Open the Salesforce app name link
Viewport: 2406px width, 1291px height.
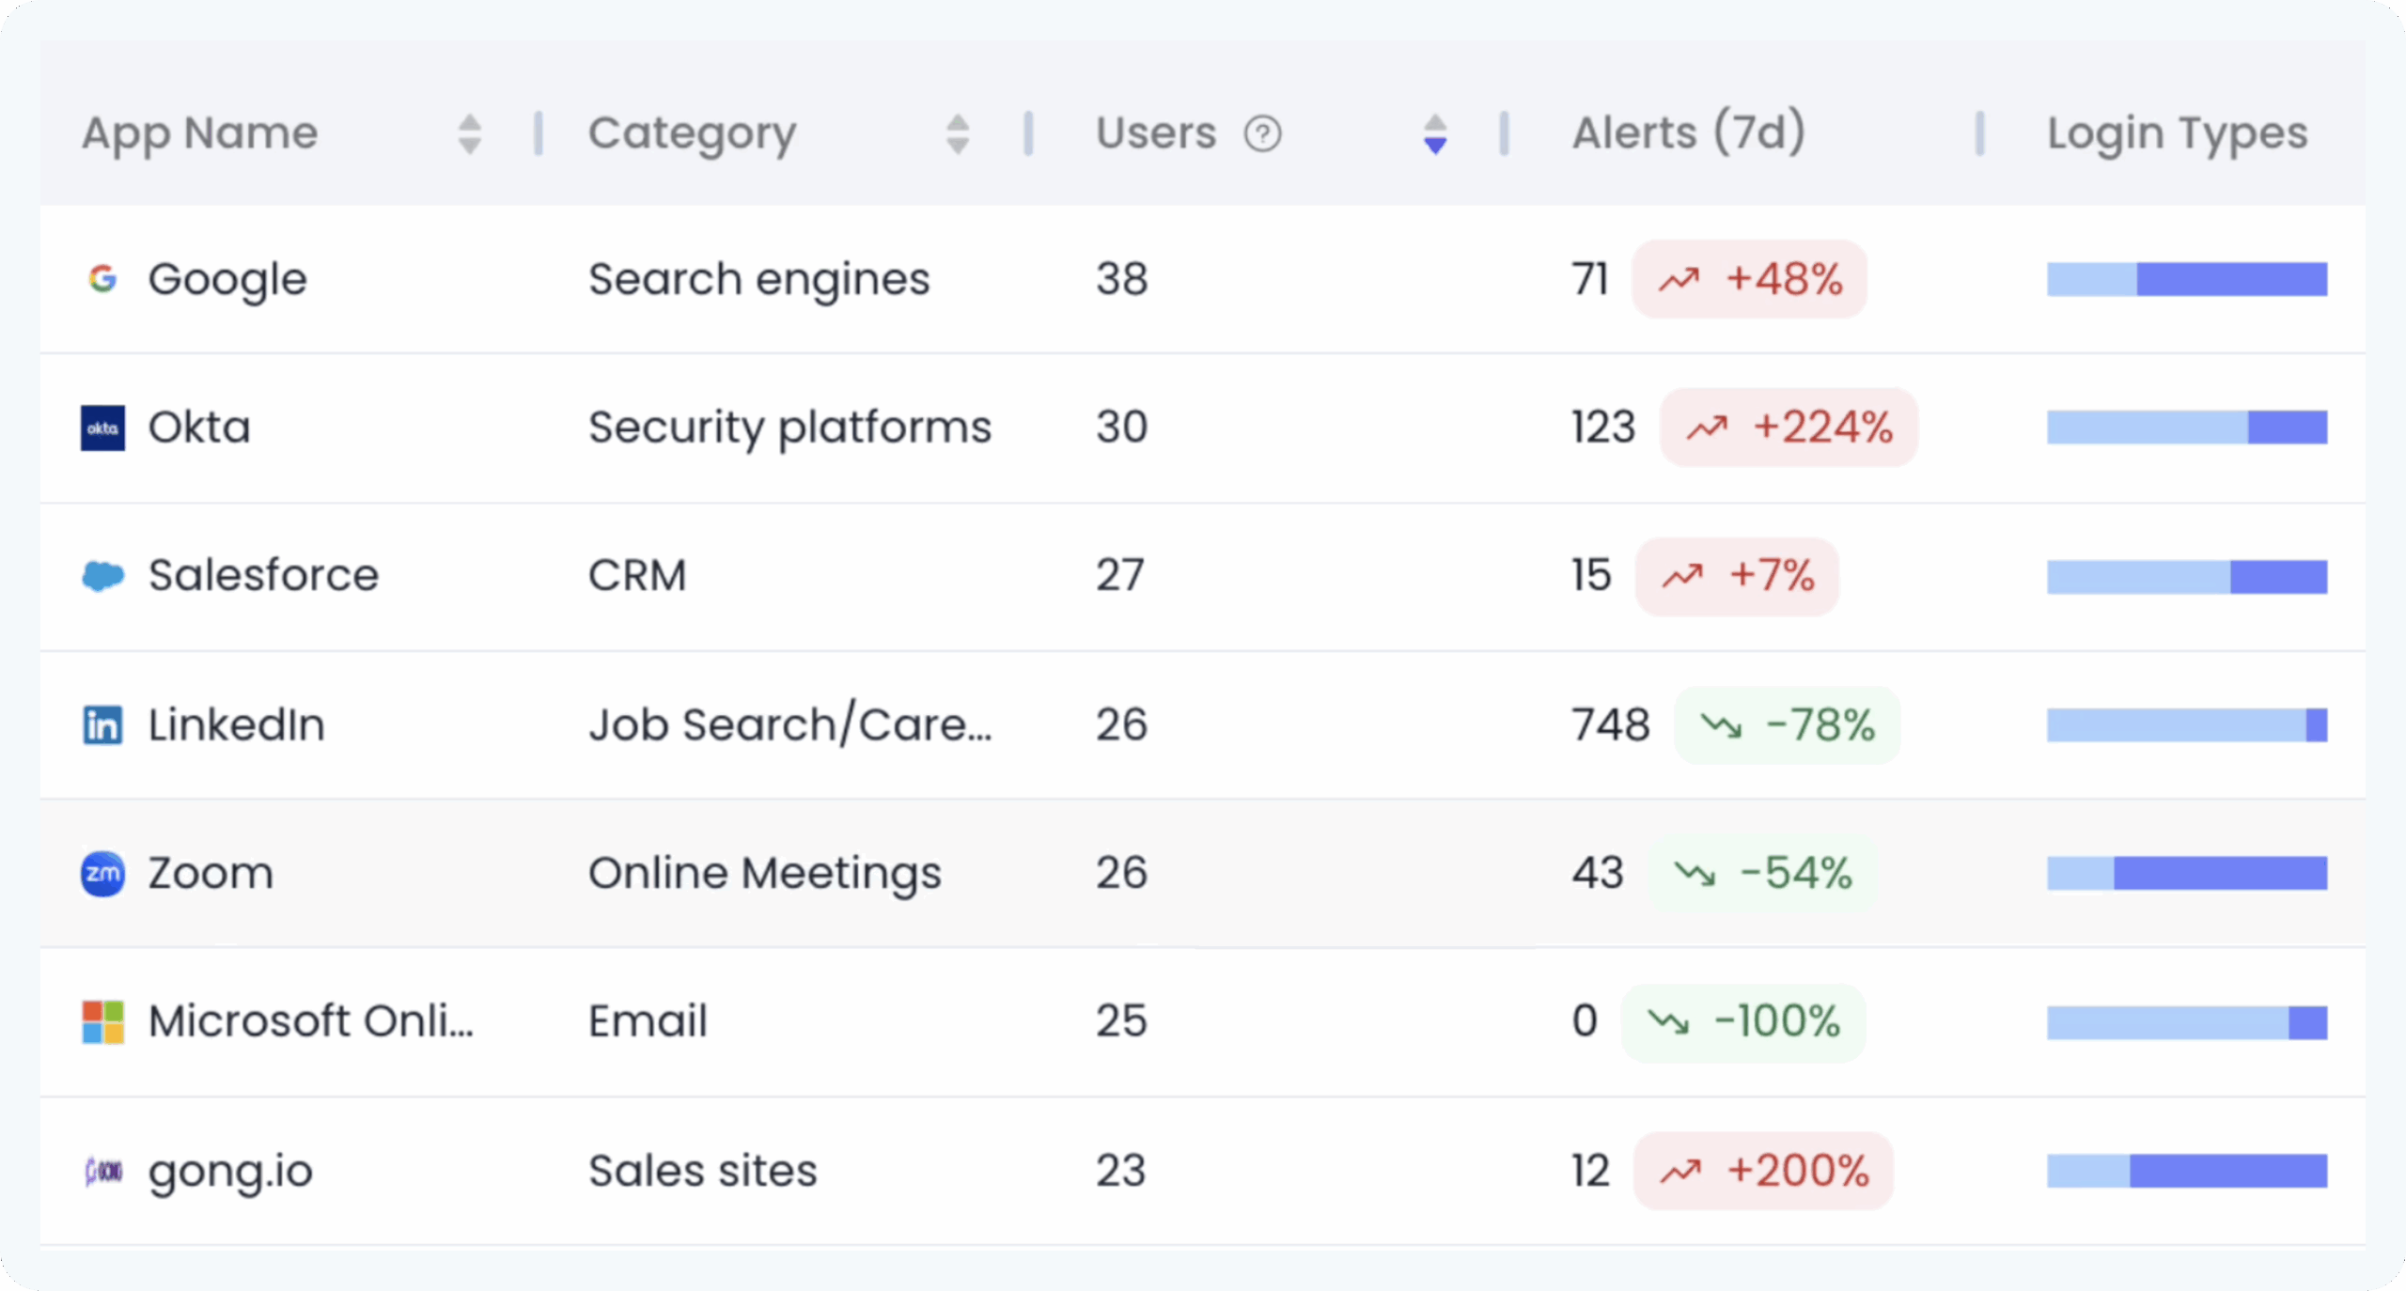click(263, 575)
